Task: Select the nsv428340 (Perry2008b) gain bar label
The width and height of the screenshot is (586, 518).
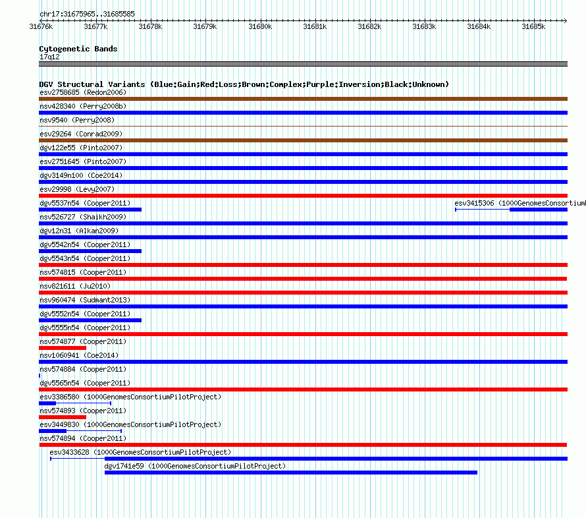Action: coord(83,106)
